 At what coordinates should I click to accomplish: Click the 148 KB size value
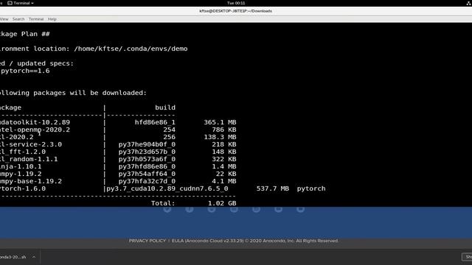[x=224, y=152]
